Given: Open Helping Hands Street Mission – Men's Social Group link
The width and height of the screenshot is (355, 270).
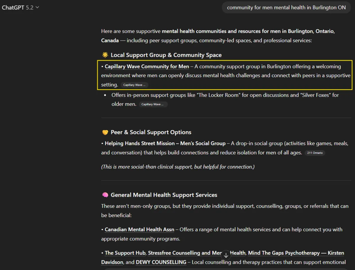Looking at the screenshot, I should [165, 143].
